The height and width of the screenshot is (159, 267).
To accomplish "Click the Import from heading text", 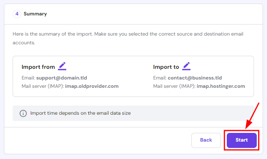I will click(x=38, y=67).
